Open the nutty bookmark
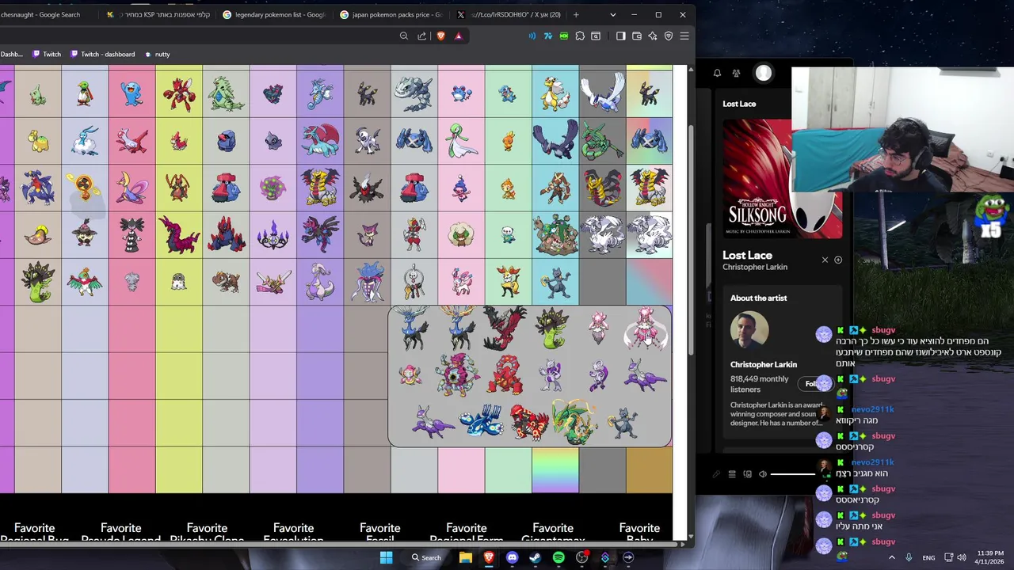The image size is (1014, 570). coord(157,54)
